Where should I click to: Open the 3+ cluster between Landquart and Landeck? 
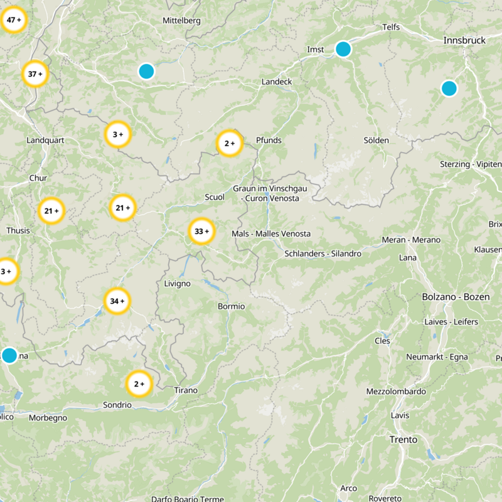117,133
